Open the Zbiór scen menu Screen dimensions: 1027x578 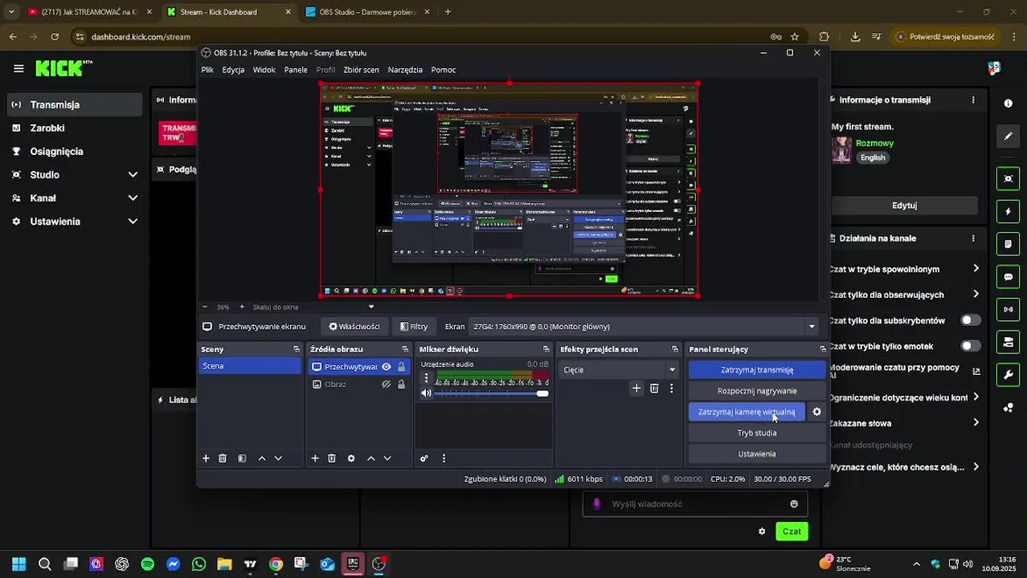[361, 70]
